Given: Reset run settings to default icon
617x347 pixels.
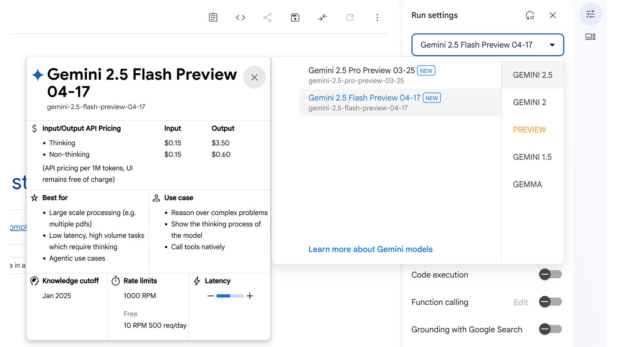Looking at the screenshot, I should click(x=530, y=15).
